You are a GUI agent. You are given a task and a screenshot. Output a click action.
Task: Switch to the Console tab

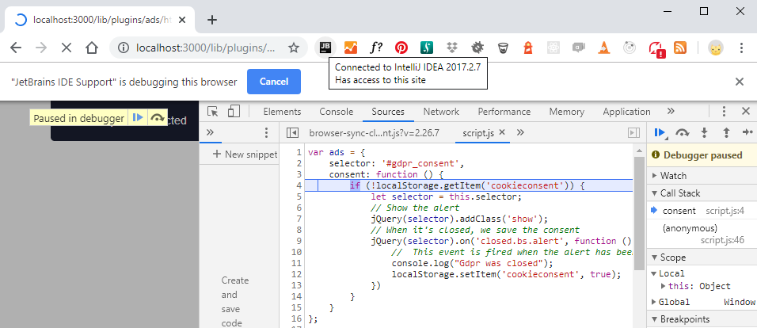point(337,112)
